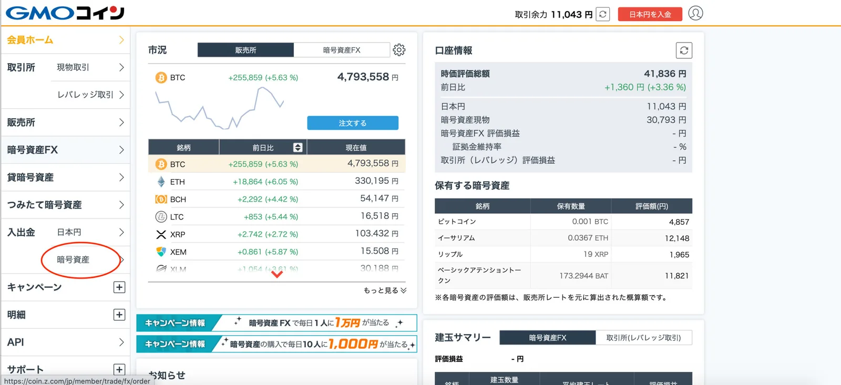This screenshot has width=841, height=385.
Task: Click the イーサリアム holdings row
Action: coord(563,238)
